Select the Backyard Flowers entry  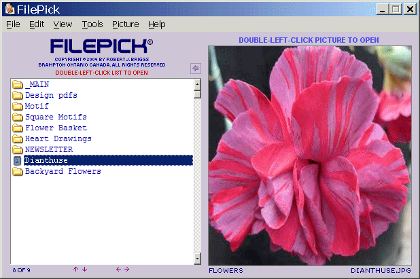pyautogui.click(x=63, y=171)
